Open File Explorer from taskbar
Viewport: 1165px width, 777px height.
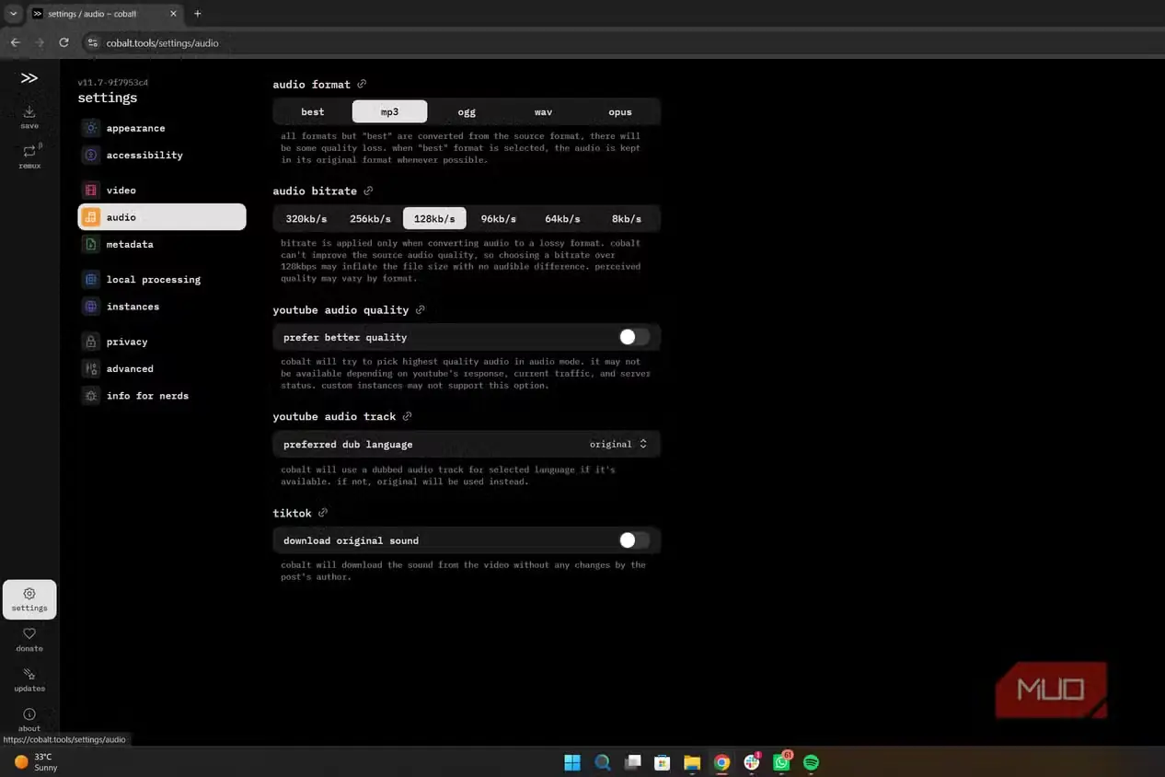(x=692, y=762)
